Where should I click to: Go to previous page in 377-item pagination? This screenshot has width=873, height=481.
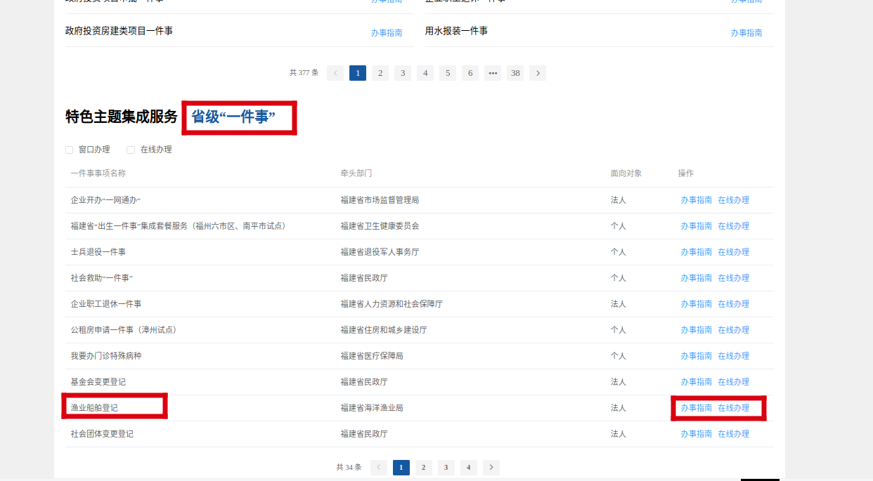pos(335,73)
